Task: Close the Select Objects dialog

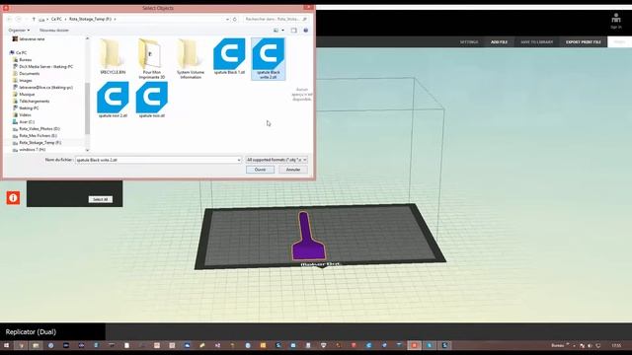Action: pyautogui.click(x=308, y=8)
